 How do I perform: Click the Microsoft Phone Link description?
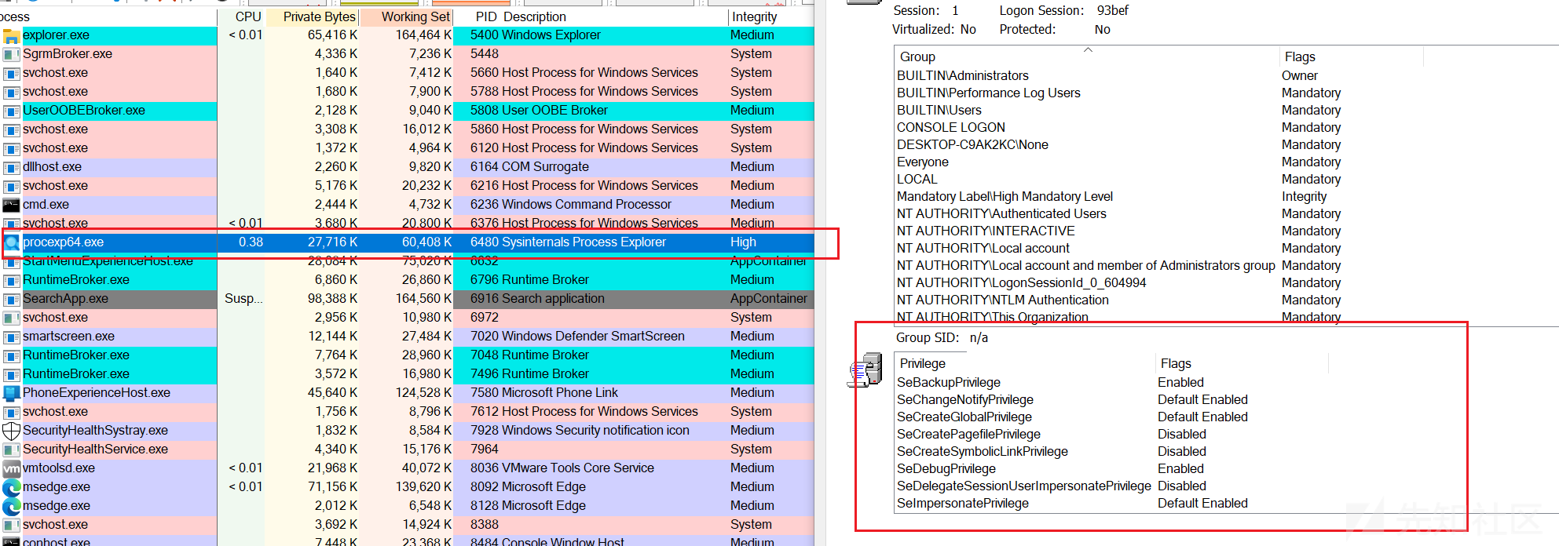tap(560, 393)
